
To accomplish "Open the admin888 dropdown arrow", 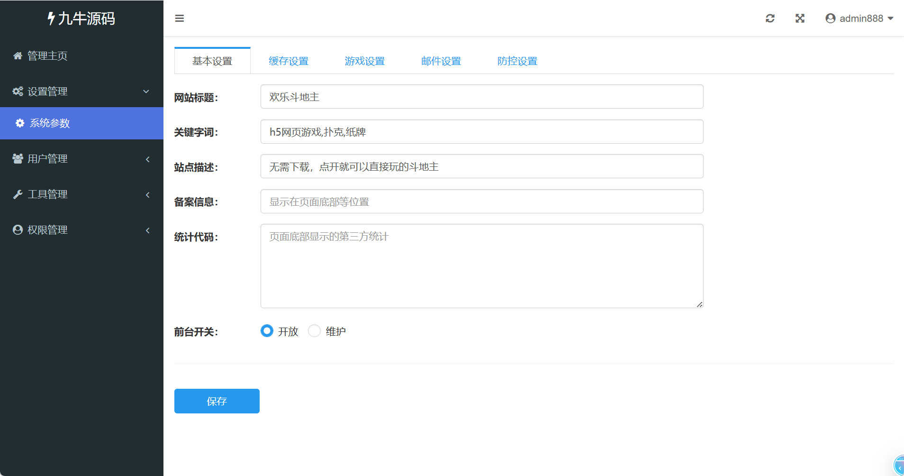I will point(890,18).
